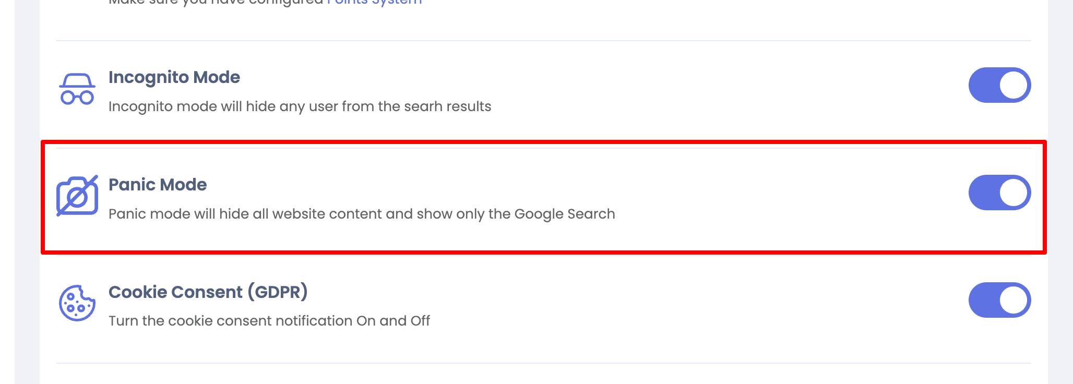Click the Incognito Mode heading
This screenshot has width=1073, height=384.
click(x=174, y=77)
